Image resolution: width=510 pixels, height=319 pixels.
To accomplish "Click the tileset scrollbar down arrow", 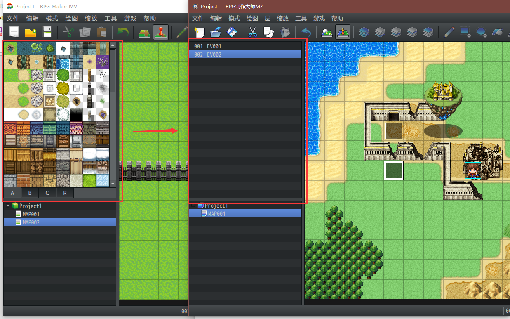I will [x=113, y=183].
